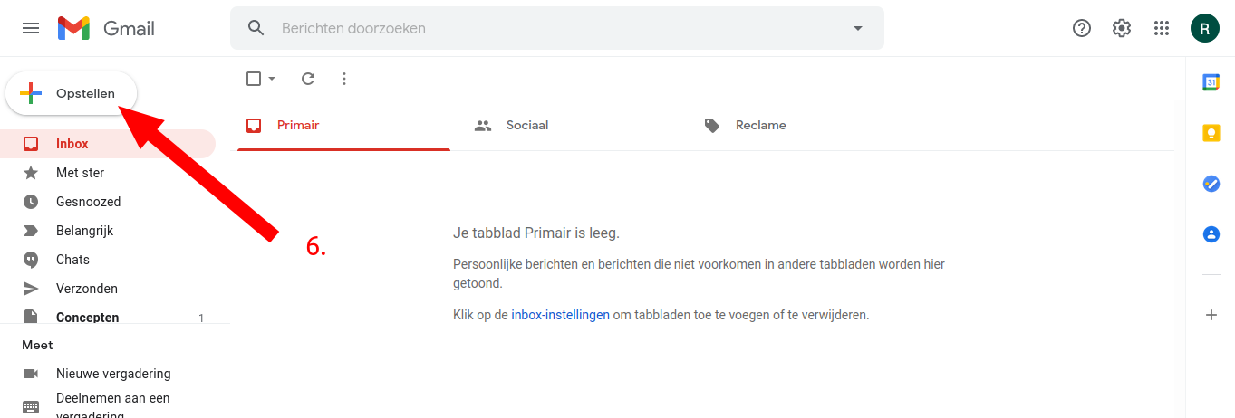
Task: Refresh the inbox message list
Action: [x=308, y=79]
